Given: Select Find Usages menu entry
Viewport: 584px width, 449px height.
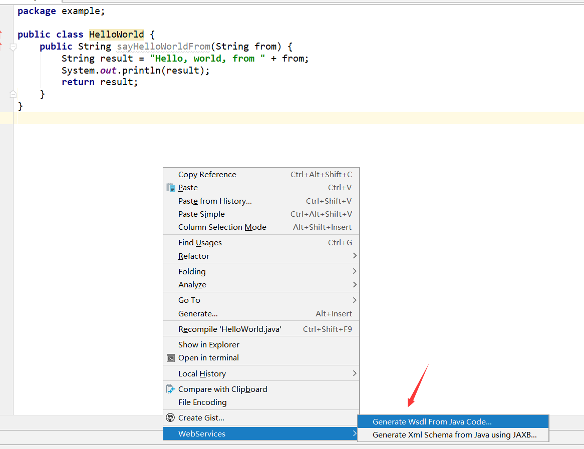Looking at the screenshot, I should pos(261,243).
